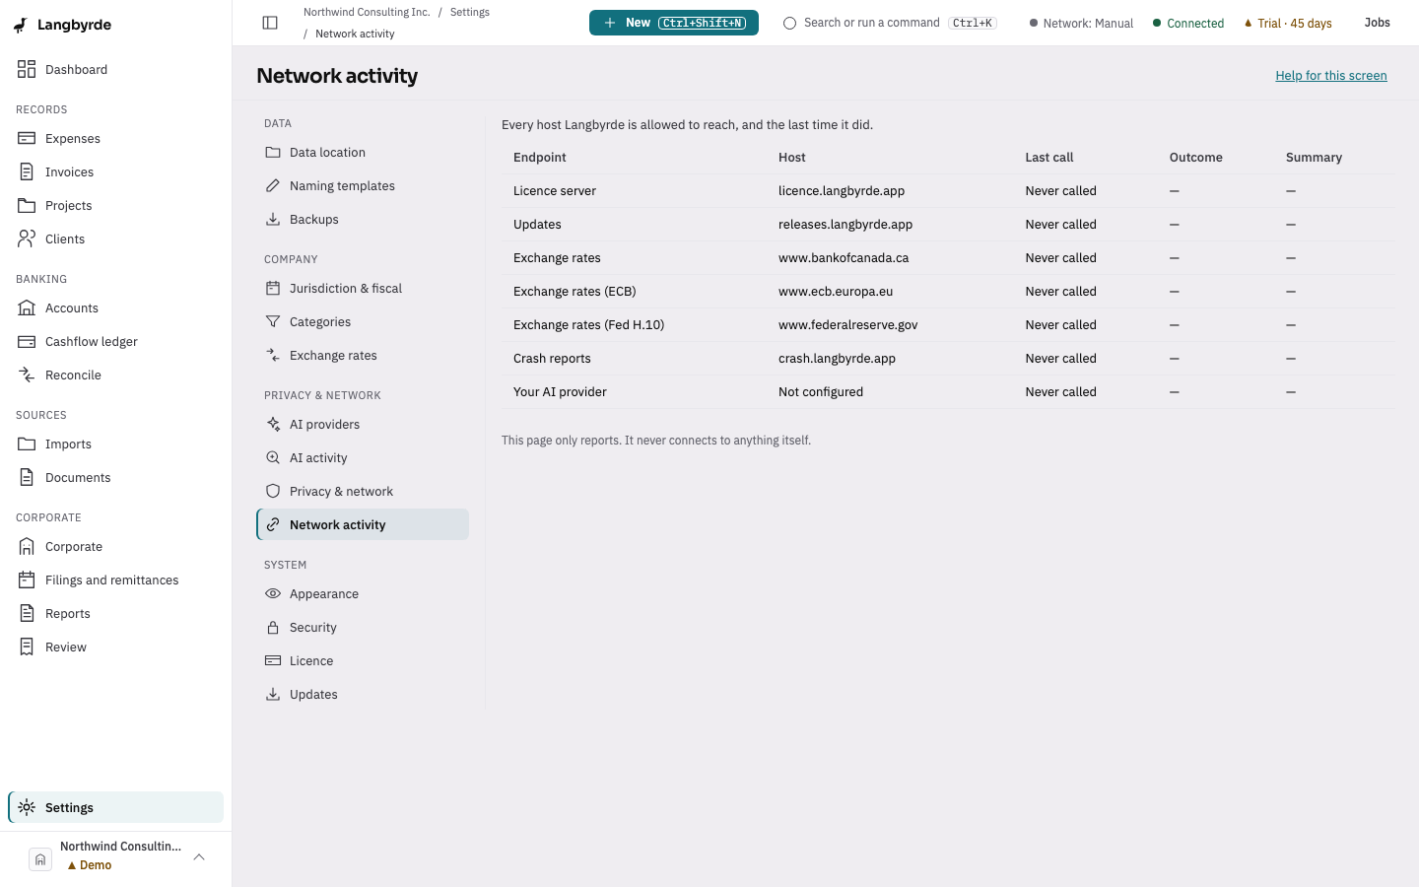Screen dimensions: 1419x887
Task: Click the Backups download icon
Action: (273, 219)
